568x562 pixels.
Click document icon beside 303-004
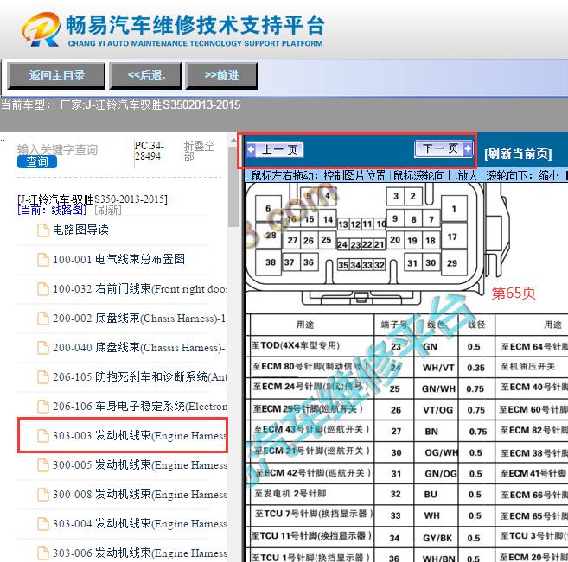click(x=43, y=524)
